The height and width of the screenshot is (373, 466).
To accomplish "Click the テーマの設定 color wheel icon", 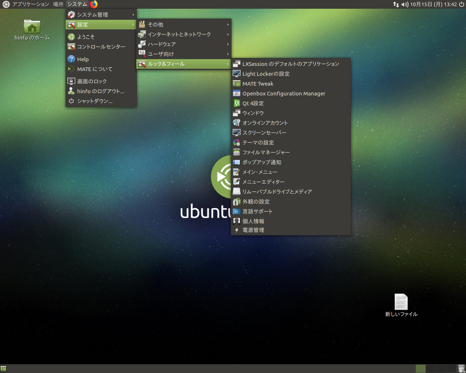I will (x=237, y=142).
